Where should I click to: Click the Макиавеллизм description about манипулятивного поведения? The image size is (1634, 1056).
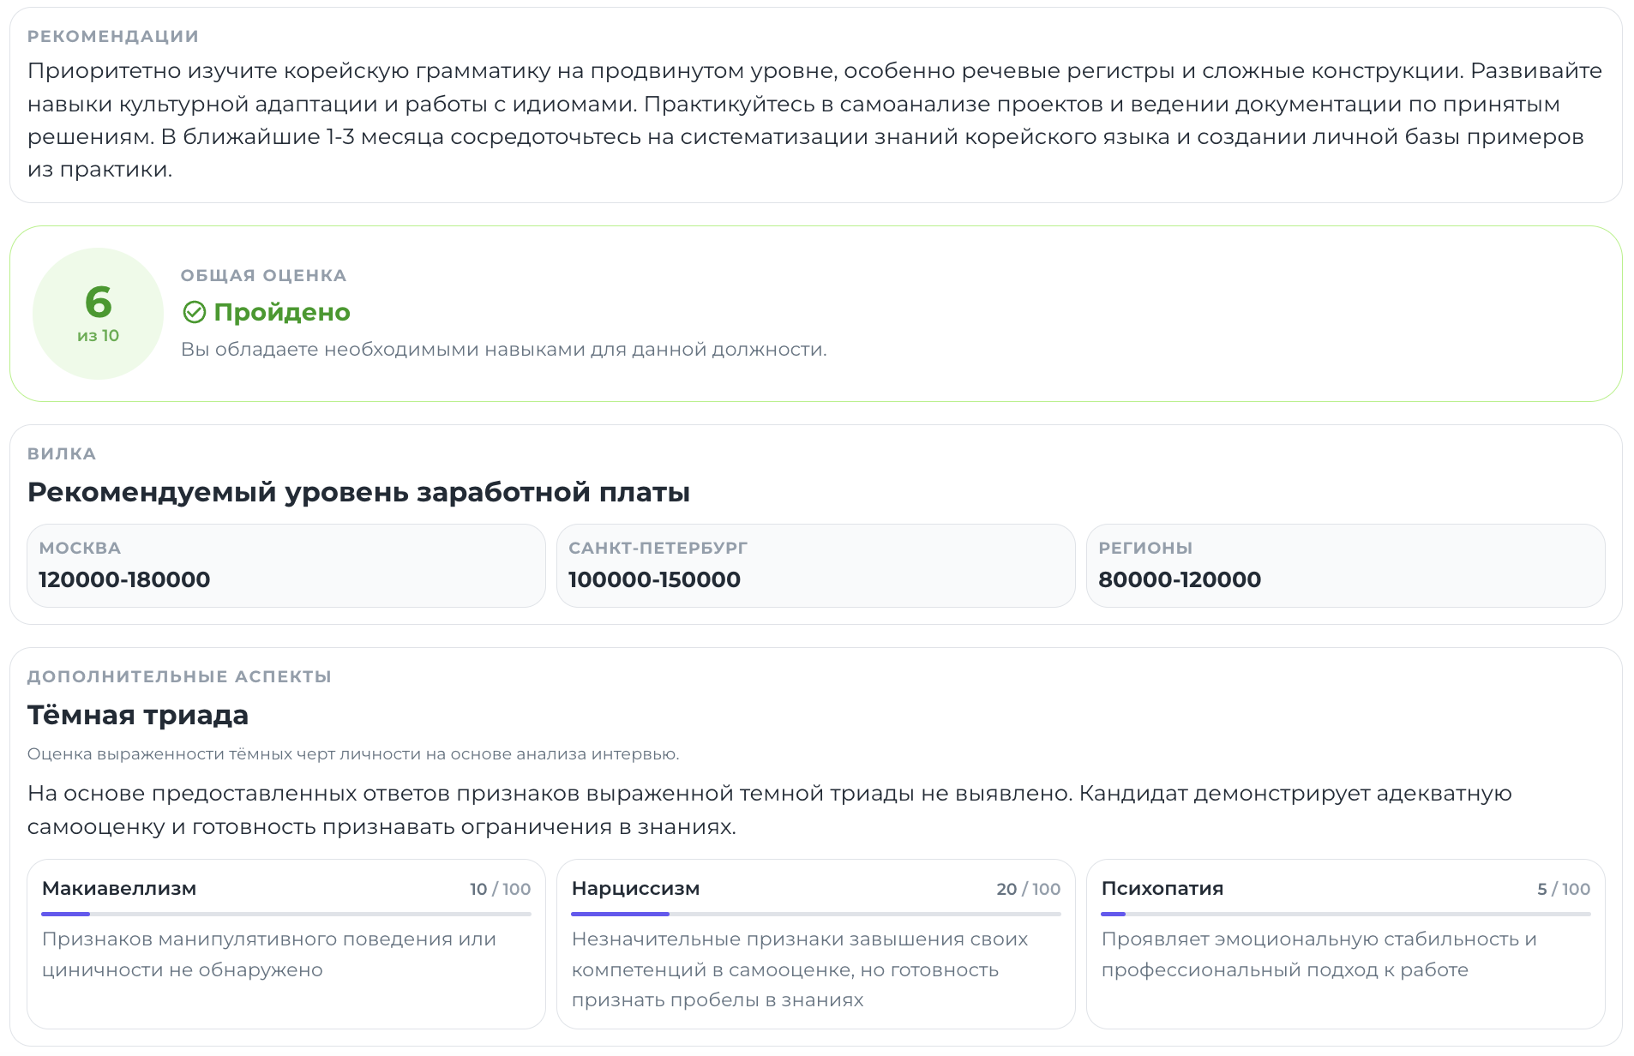pos(269,955)
